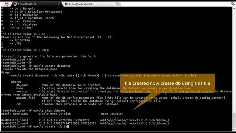Click the OraDb11203_home1 row name
Screen dimensions: 236x133
(15, 120)
